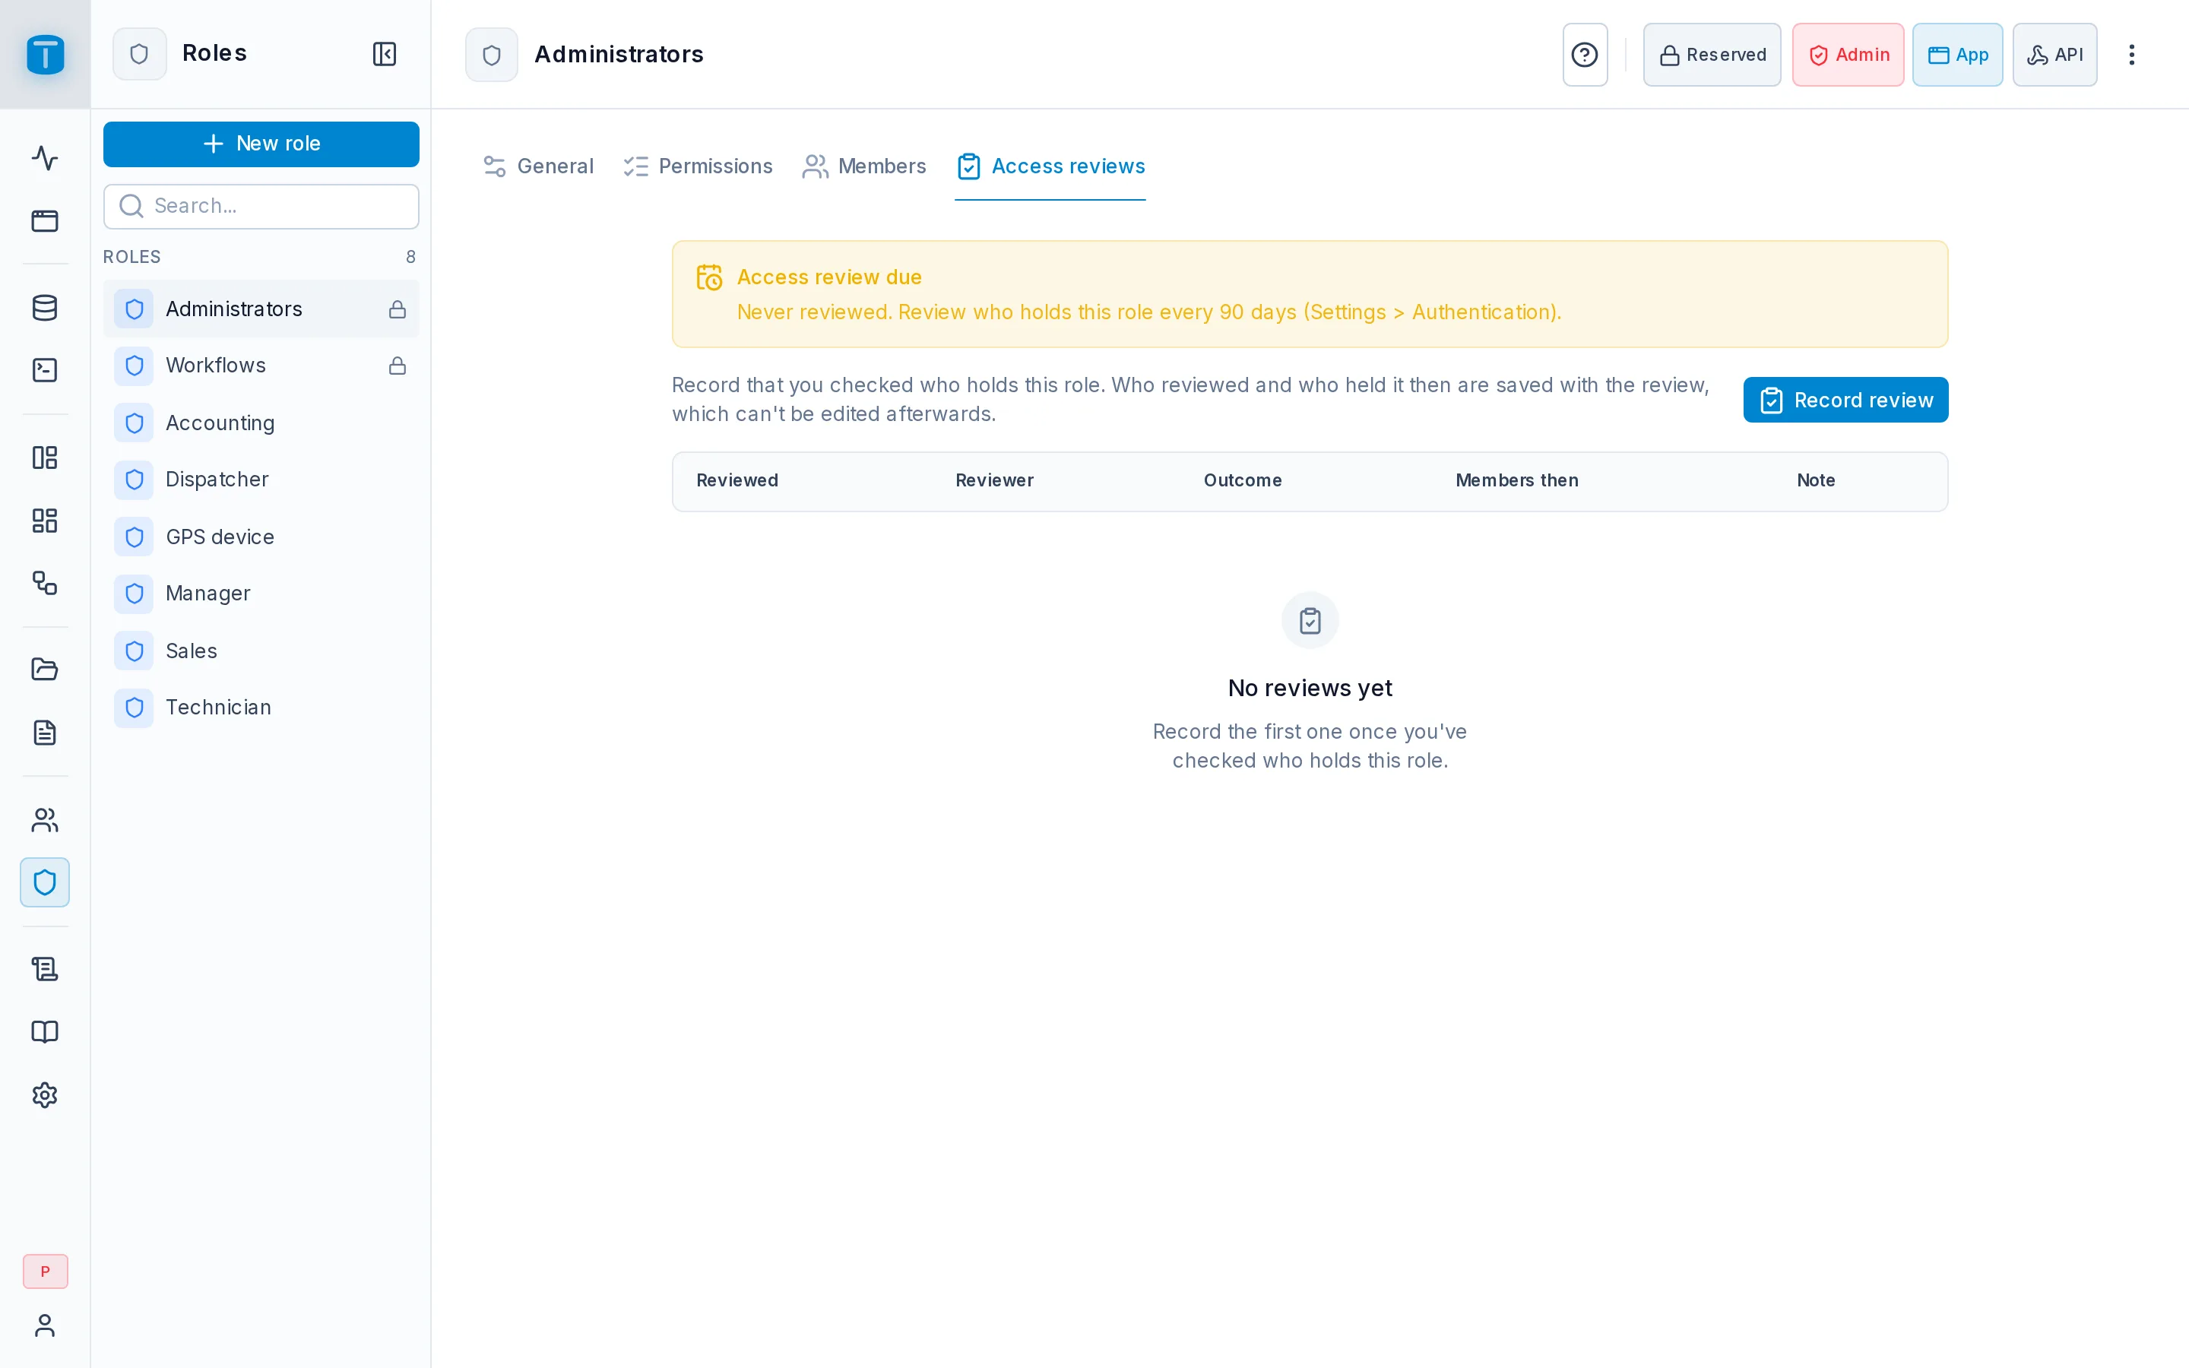This screenshot has height=1368, width=2189.
Task: Click the shield icon beside Roles header
Action: coord(139,54)
